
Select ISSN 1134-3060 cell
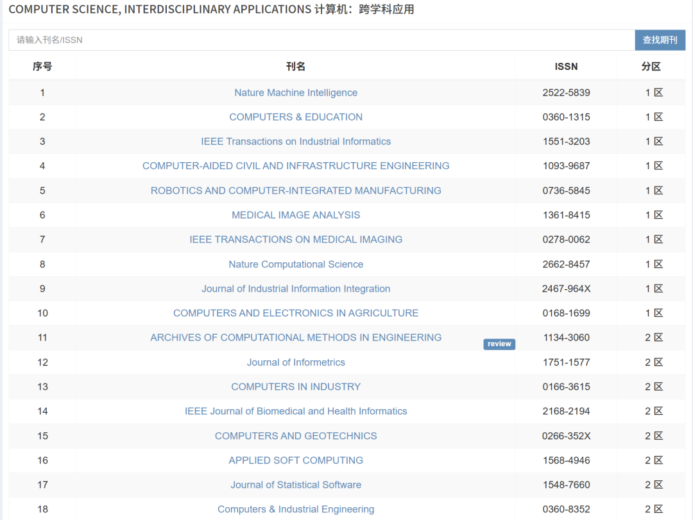pos(566,337)
